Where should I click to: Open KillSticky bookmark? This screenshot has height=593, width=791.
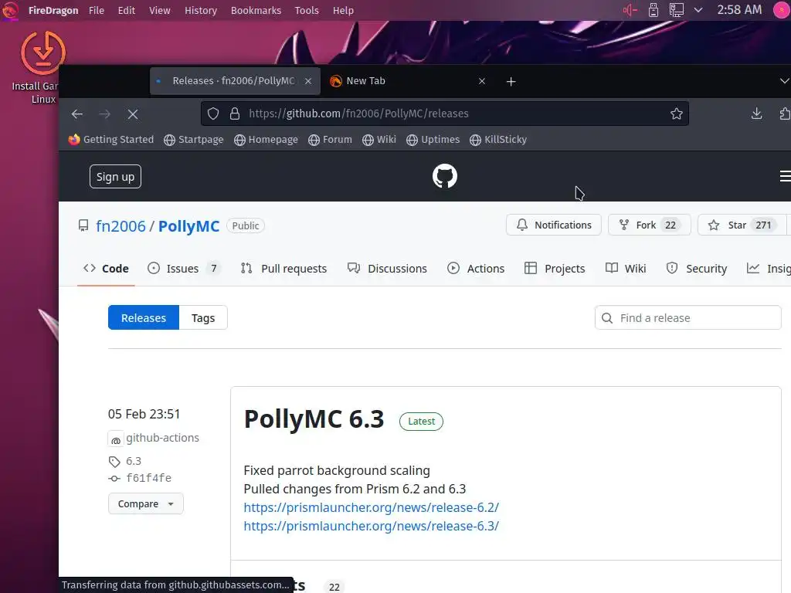(498, 140)
